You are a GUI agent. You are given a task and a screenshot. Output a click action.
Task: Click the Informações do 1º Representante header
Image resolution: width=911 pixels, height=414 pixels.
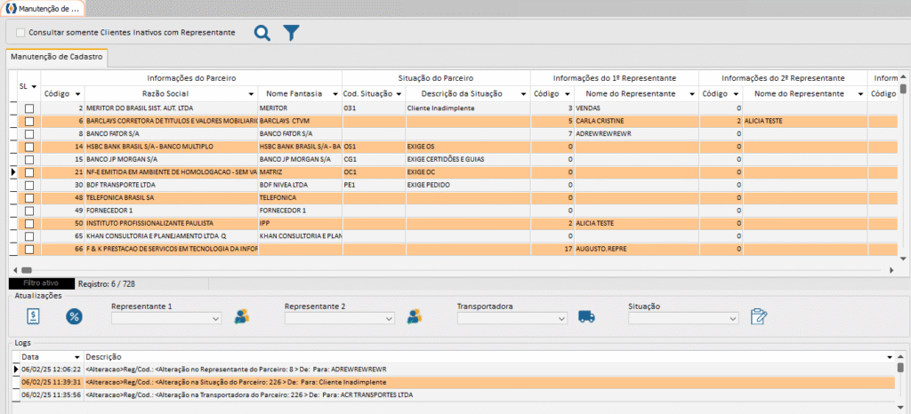[x=615, y=77]
